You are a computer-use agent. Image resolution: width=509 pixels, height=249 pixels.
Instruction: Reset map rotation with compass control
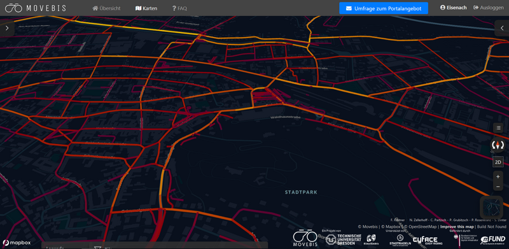point(498,145)
